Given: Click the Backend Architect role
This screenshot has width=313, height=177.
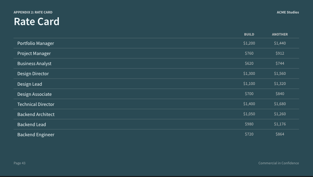Looking at the screenshot, I should pyautogui.click(x=36, y=115).
